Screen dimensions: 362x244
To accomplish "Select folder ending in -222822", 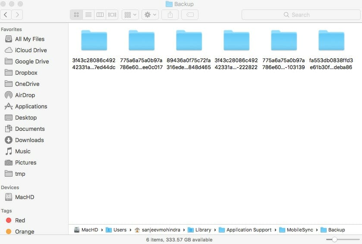I will pyautogui.click(x=236, y=50).
